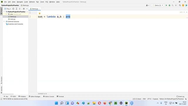Viewport: 188px width, 106px height.
Task: Go to previous highlighted error arrow
Action: click(184, 12)
